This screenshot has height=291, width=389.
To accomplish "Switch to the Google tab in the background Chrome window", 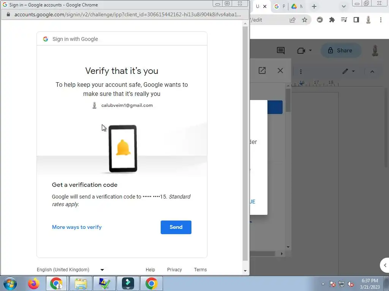I will click(x=280, y=6).
